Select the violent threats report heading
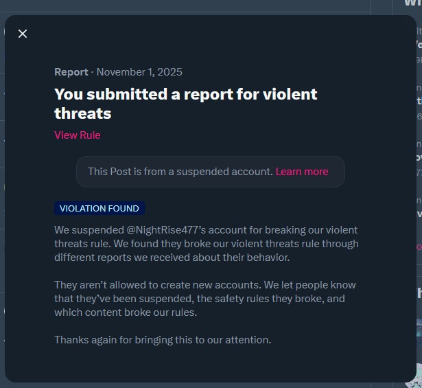Image resolution: width=422 pixels, height=388 pixels. click(185, 103)
